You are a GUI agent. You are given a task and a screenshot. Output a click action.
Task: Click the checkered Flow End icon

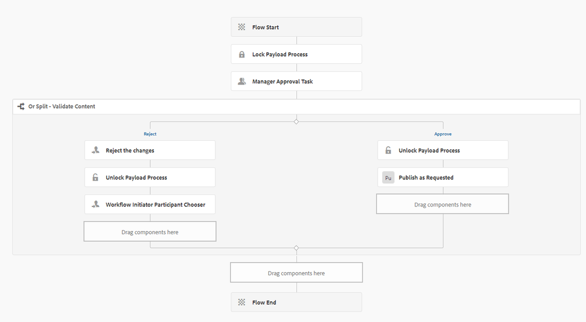coord(241,303)
